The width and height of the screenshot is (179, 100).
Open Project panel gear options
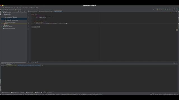tap(24, 11)
